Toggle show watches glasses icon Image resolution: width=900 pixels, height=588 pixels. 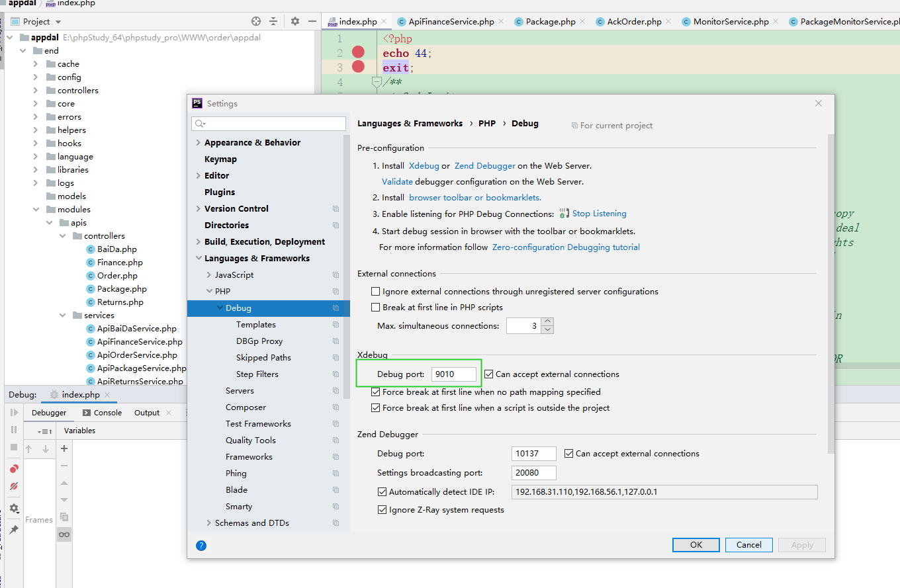[x=64, y=534]
